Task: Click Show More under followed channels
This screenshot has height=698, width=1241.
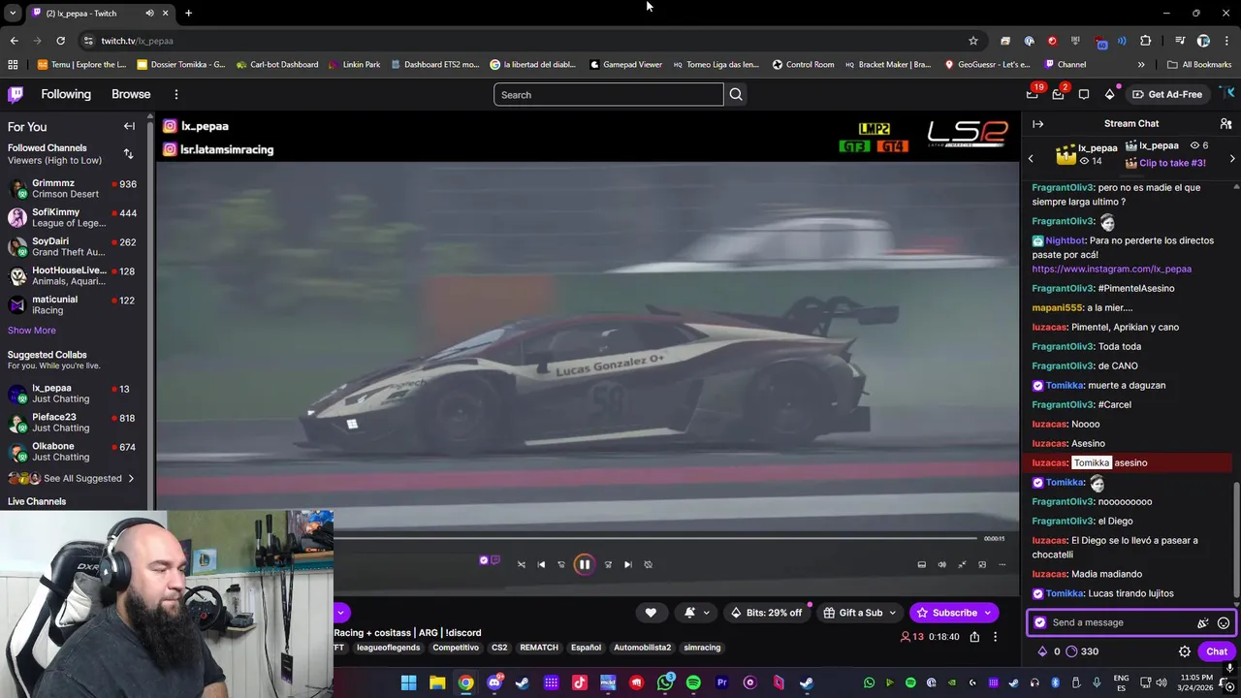Action: click(x=32, y=331)
